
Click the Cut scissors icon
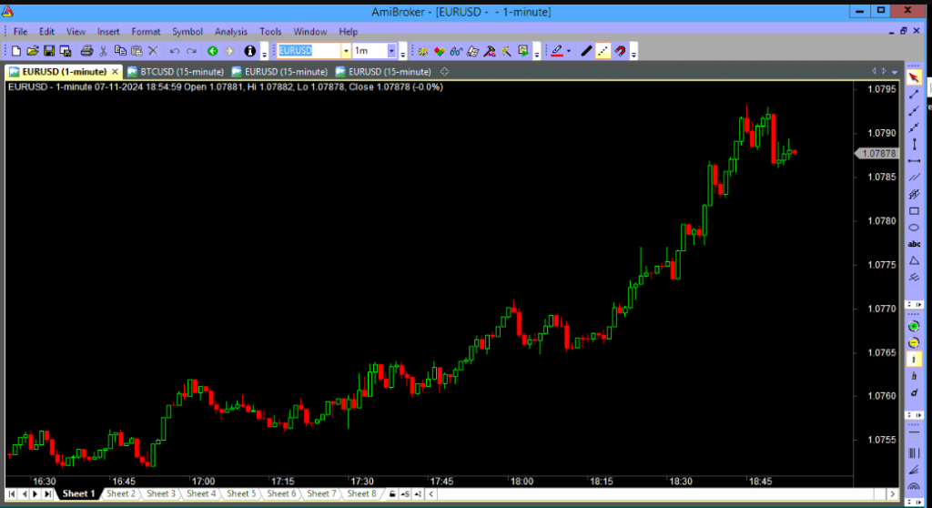(x=104, y=51)
